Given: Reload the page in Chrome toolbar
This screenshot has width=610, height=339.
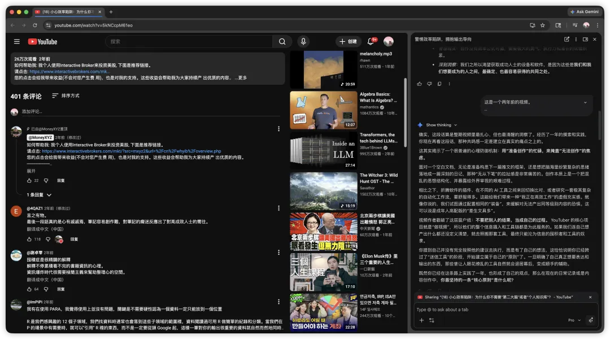Looking at the screenshot, I should point(35,25).
